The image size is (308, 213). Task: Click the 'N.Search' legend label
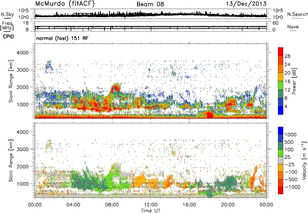click(x=297, y=14)
